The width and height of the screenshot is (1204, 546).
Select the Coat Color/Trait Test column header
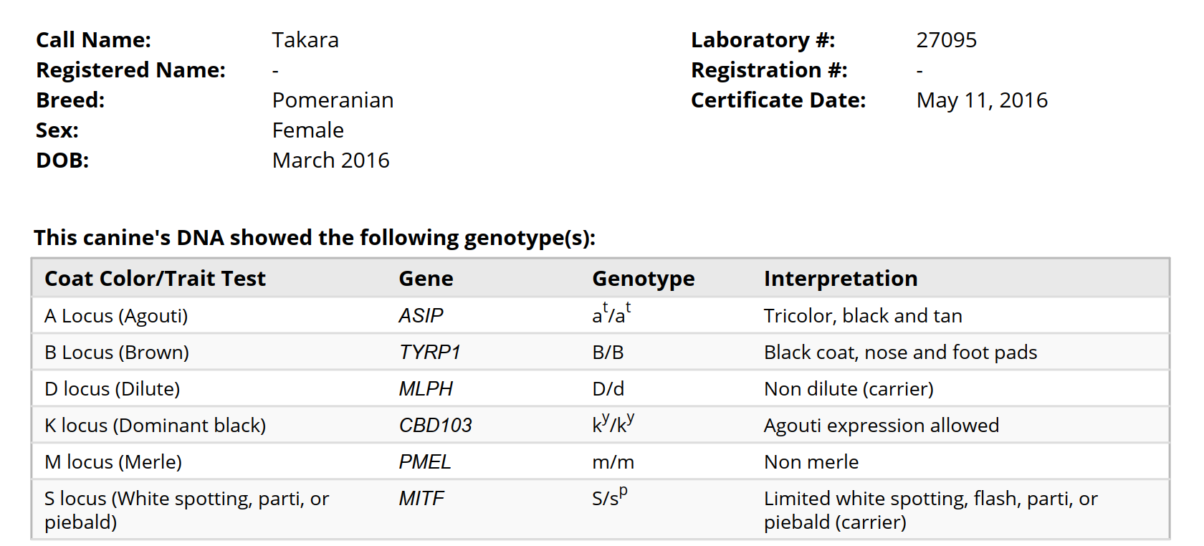tap(155, 279)
